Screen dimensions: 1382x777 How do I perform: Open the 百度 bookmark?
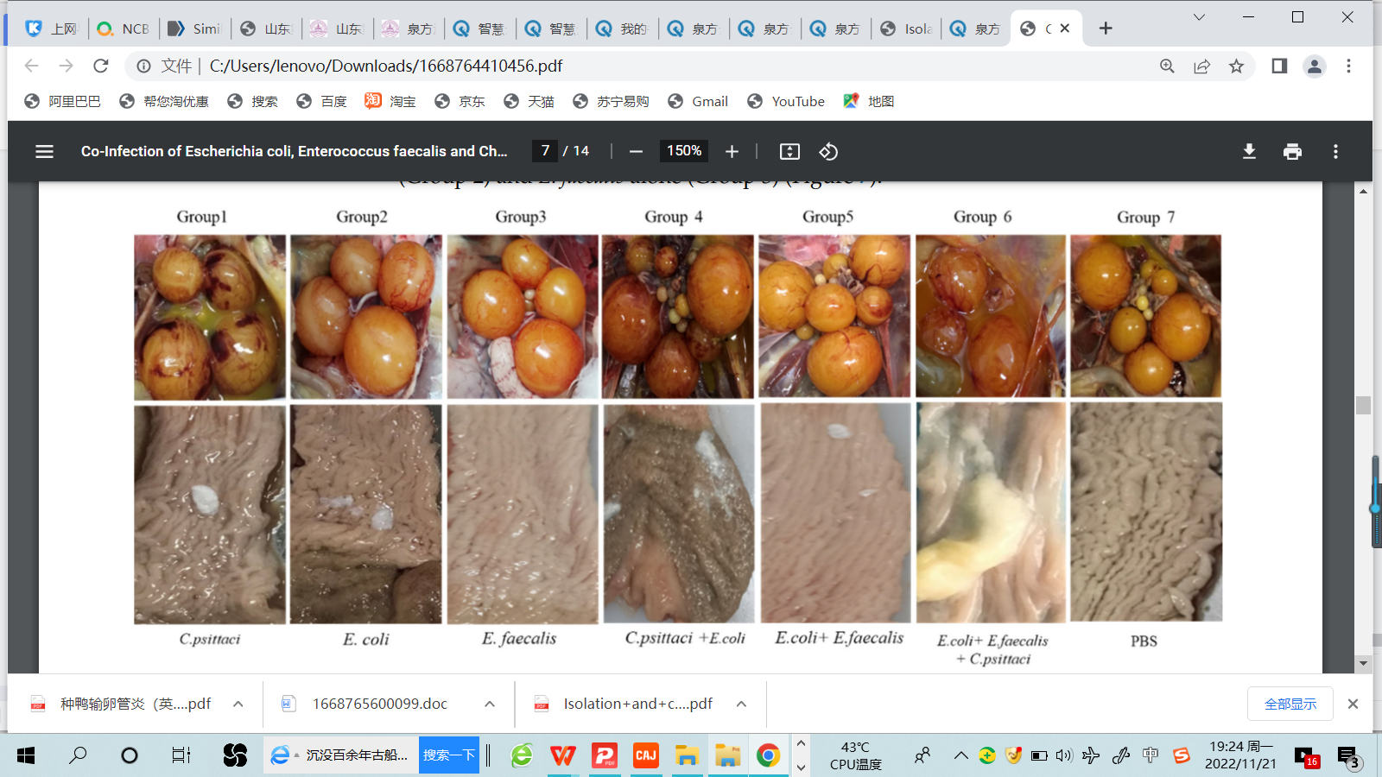click(321, 101)
